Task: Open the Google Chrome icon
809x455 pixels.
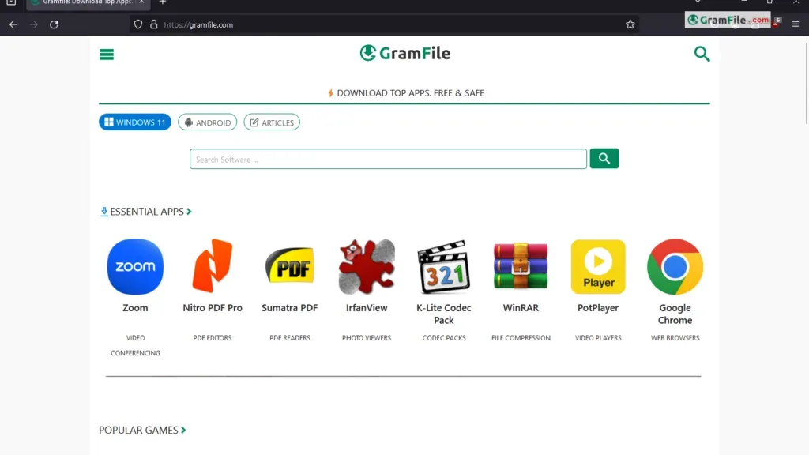Action: pyautogui.click(x=675, y=267)
